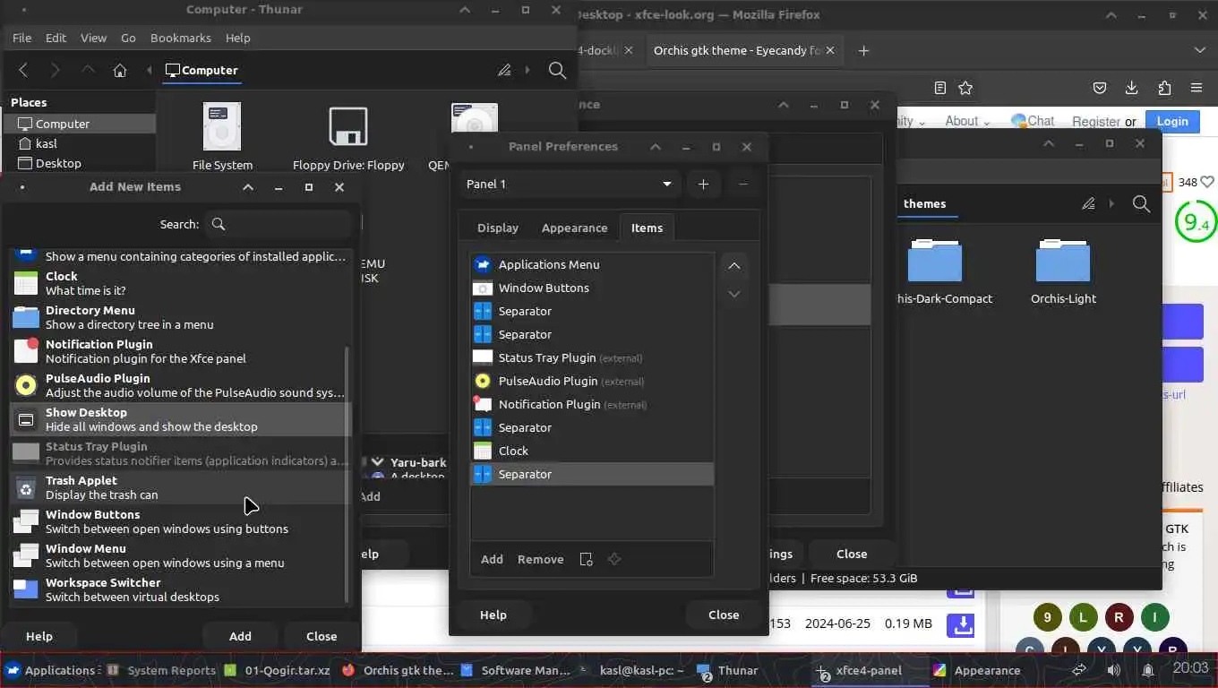
Task: Switch to the Items tab
Action: (647, 228)
